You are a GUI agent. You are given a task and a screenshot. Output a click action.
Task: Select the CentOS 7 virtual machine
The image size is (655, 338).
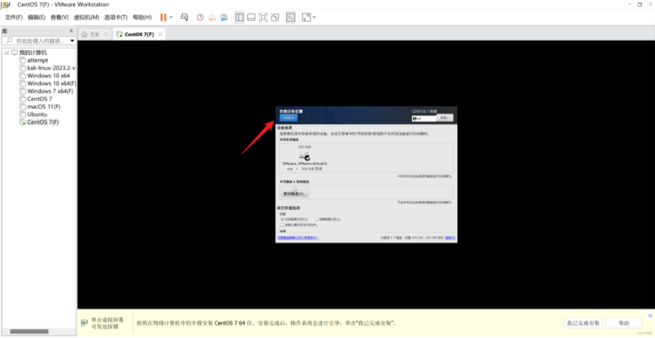point(40,99)
